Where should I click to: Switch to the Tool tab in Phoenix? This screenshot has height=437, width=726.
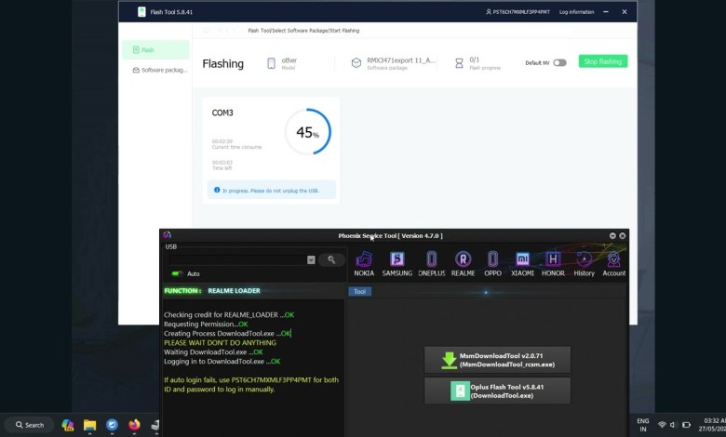click(360, 291)
